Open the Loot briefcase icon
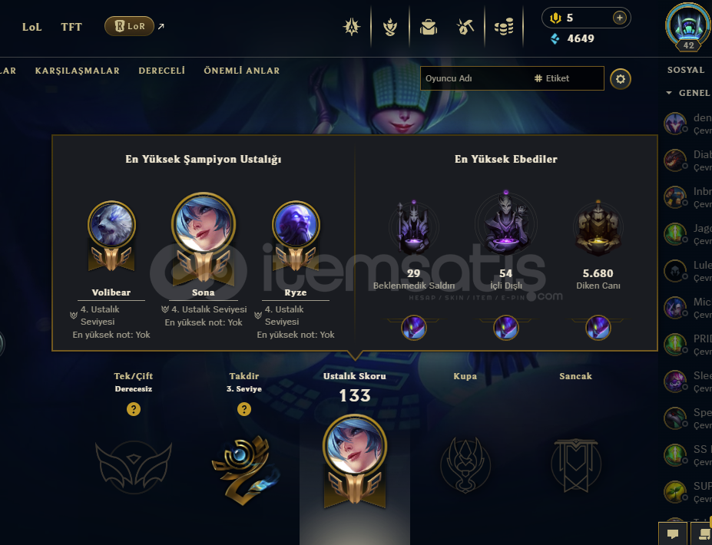 [x=429, y=27]
